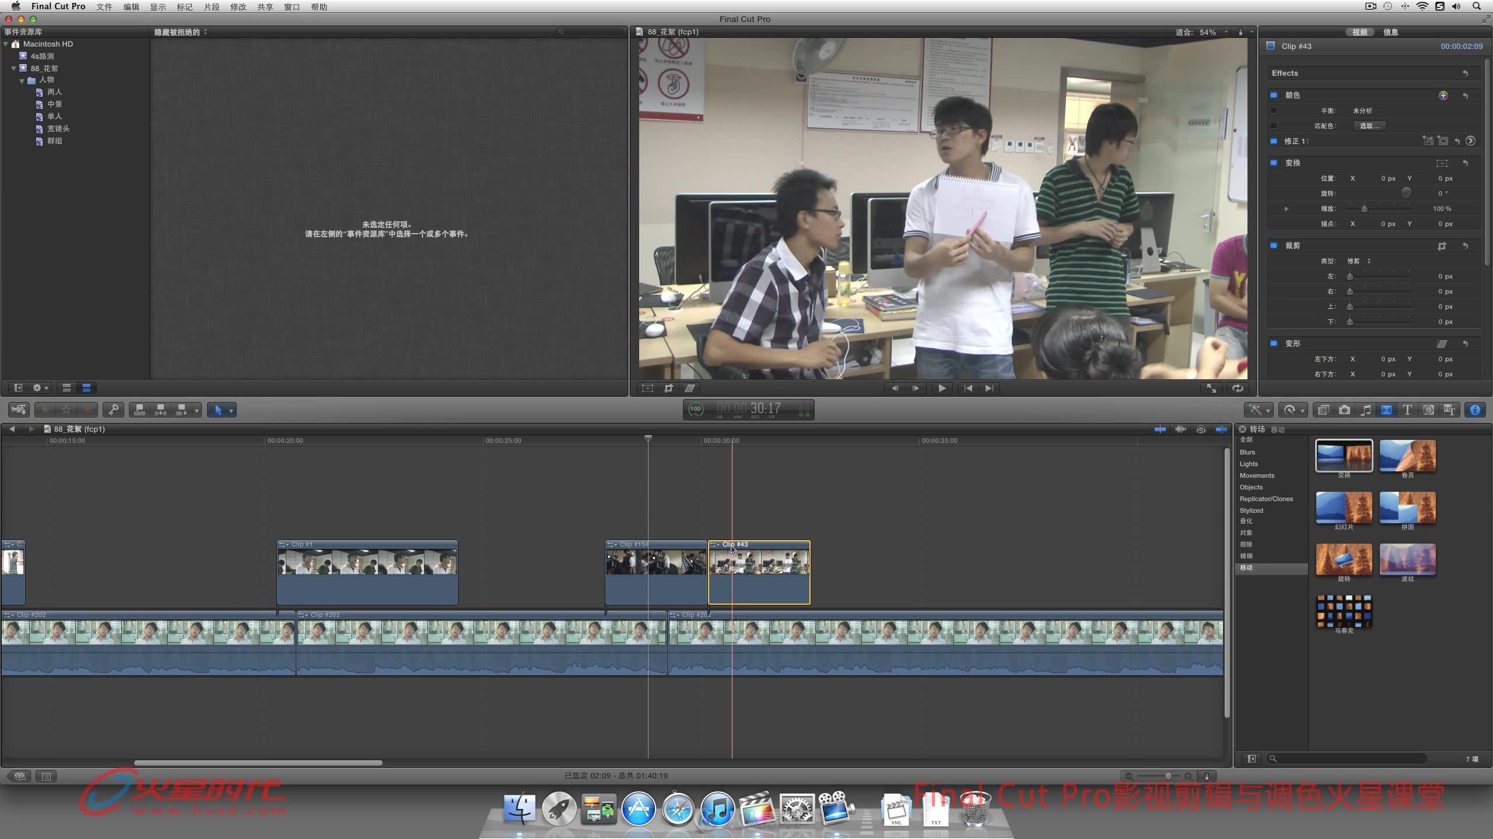The height and width of the screenshot is (839, 1493).
Task: Launch Safari from the Dock
Action: tap(677, 809)
